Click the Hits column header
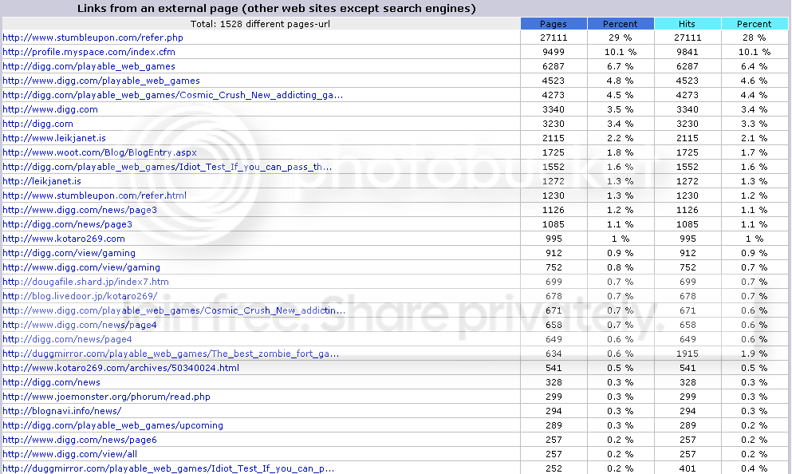Viewport: 792px width, 474px height. coord(688,24)
